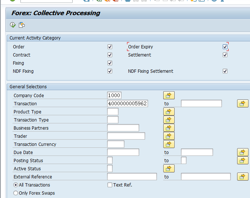Click the Transaction Currency input field
The height and width of the screenshot is (198, 250).
[x=116, y=144]
